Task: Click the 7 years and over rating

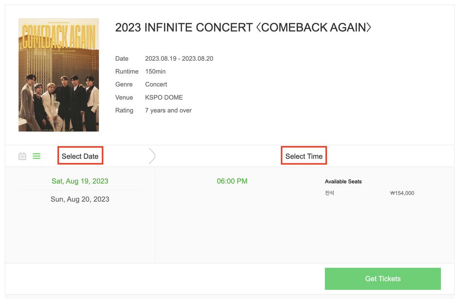Action: coord(168,110)
